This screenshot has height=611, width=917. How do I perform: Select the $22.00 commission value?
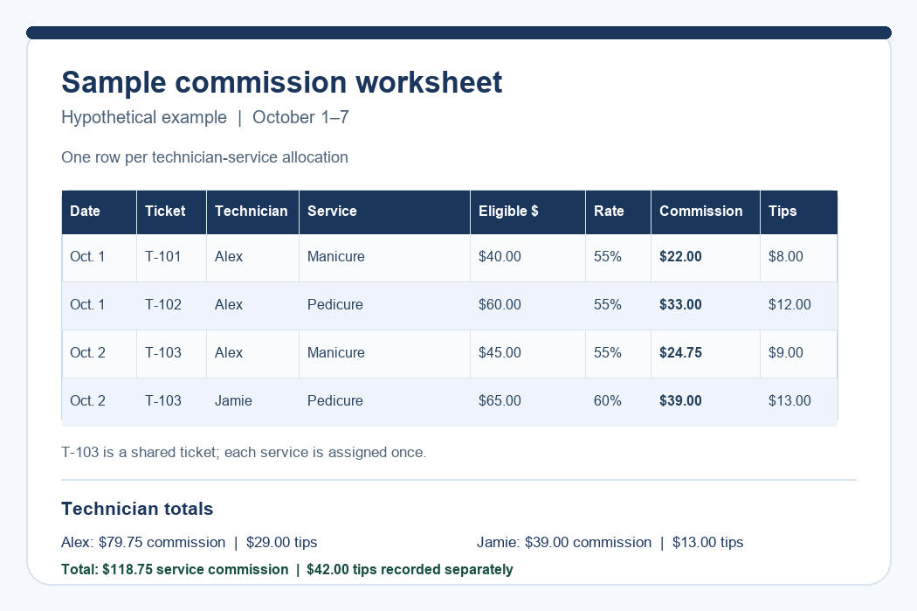(x=680, y=257)
